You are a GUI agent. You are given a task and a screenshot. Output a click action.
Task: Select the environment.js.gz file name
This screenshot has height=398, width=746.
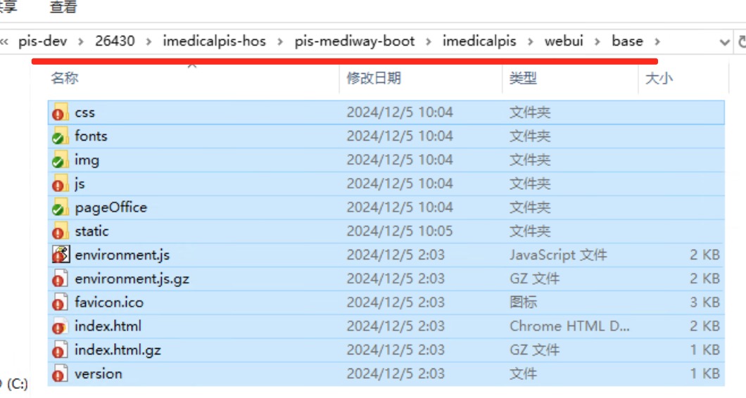pos(132,279)
